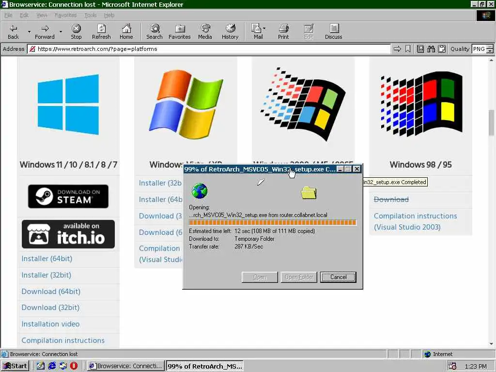This screenshot has width=496, height=372.
Task: Go back using the Back toolbar button
Action: pos(13,31)
